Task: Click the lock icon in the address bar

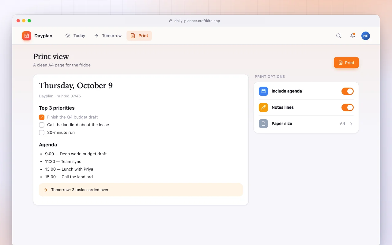Action: pyautogui.click(x=171, y=21)
